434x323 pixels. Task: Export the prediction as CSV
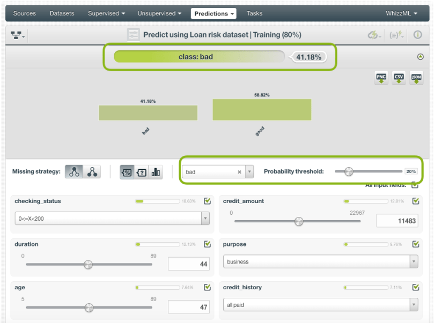click(x=399, y=78)
